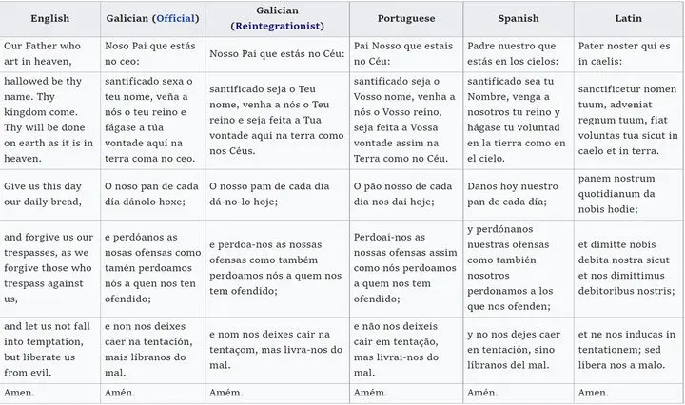Click the Portuguese column header
Image resolution: width=685 pixels, height=405 pixels.
(x=404, y=18)
